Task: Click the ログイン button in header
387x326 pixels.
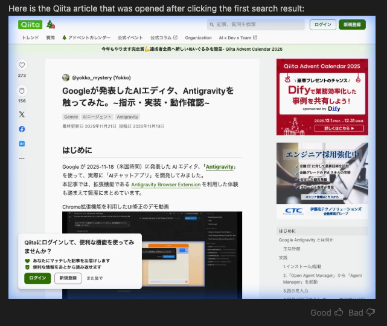Action: pyautogui.click(x=323, y=24)
